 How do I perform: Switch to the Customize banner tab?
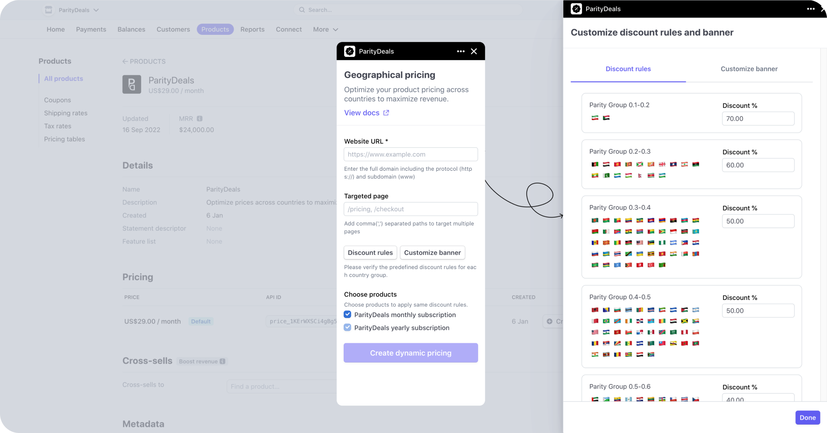[749, 69]
